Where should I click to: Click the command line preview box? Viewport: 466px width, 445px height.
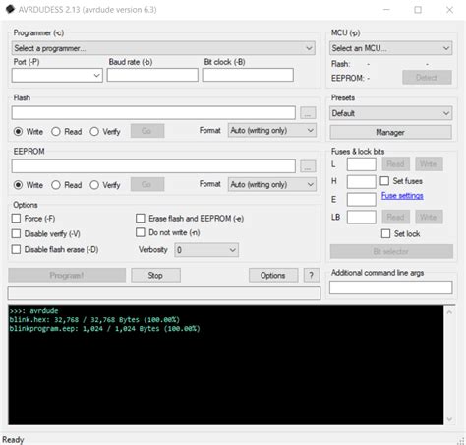point(164,293)
